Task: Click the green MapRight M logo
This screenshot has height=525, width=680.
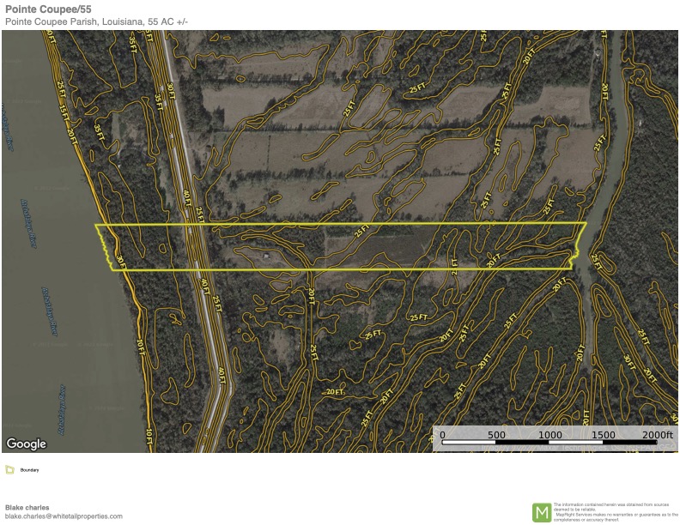Action: (542, 512)
